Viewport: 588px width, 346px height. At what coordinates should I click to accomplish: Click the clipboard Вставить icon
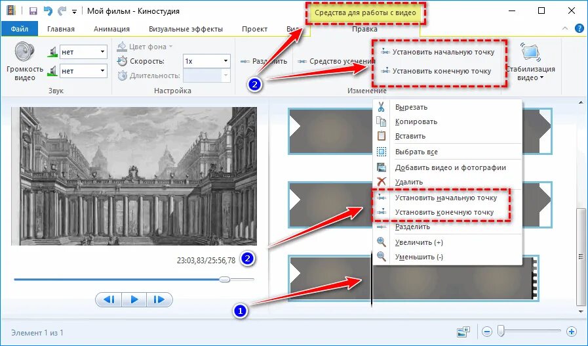[x=382, y=136]
